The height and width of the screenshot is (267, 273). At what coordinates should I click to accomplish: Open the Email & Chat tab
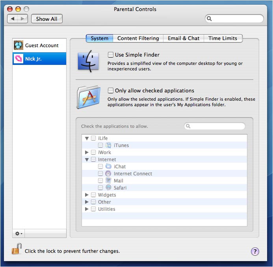click(184, 38)
